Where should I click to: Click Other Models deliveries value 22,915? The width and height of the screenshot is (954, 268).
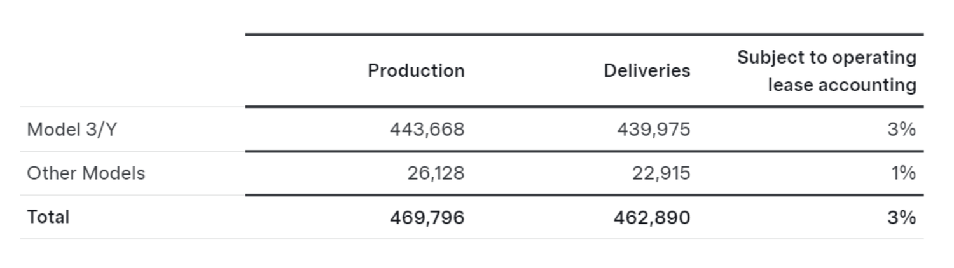pos(661,173)
